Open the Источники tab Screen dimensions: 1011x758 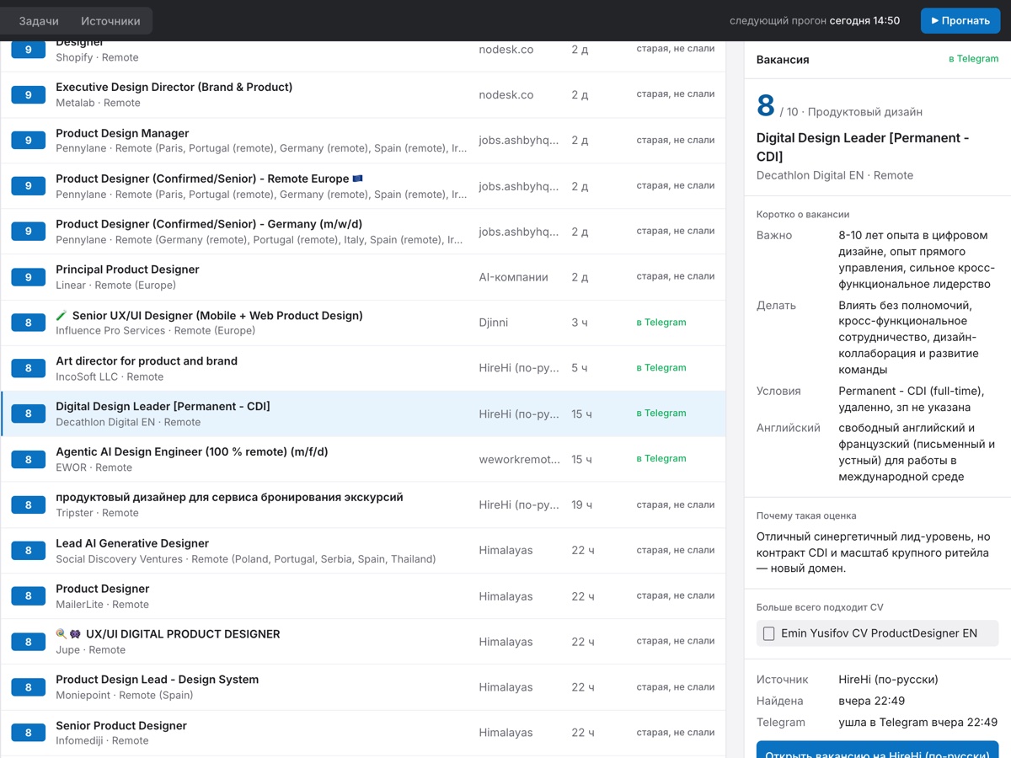coord(110,21)
